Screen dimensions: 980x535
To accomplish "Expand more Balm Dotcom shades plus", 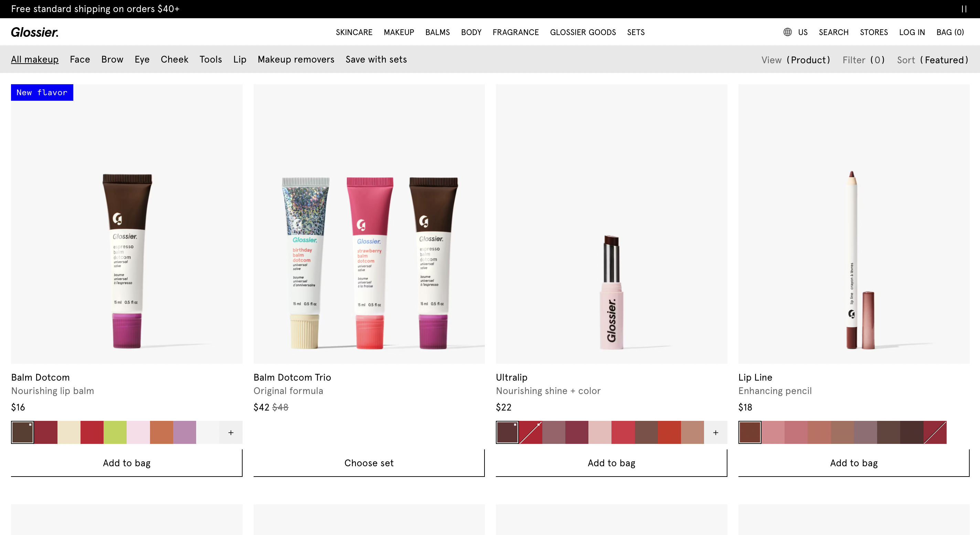I will pos(231,432).
